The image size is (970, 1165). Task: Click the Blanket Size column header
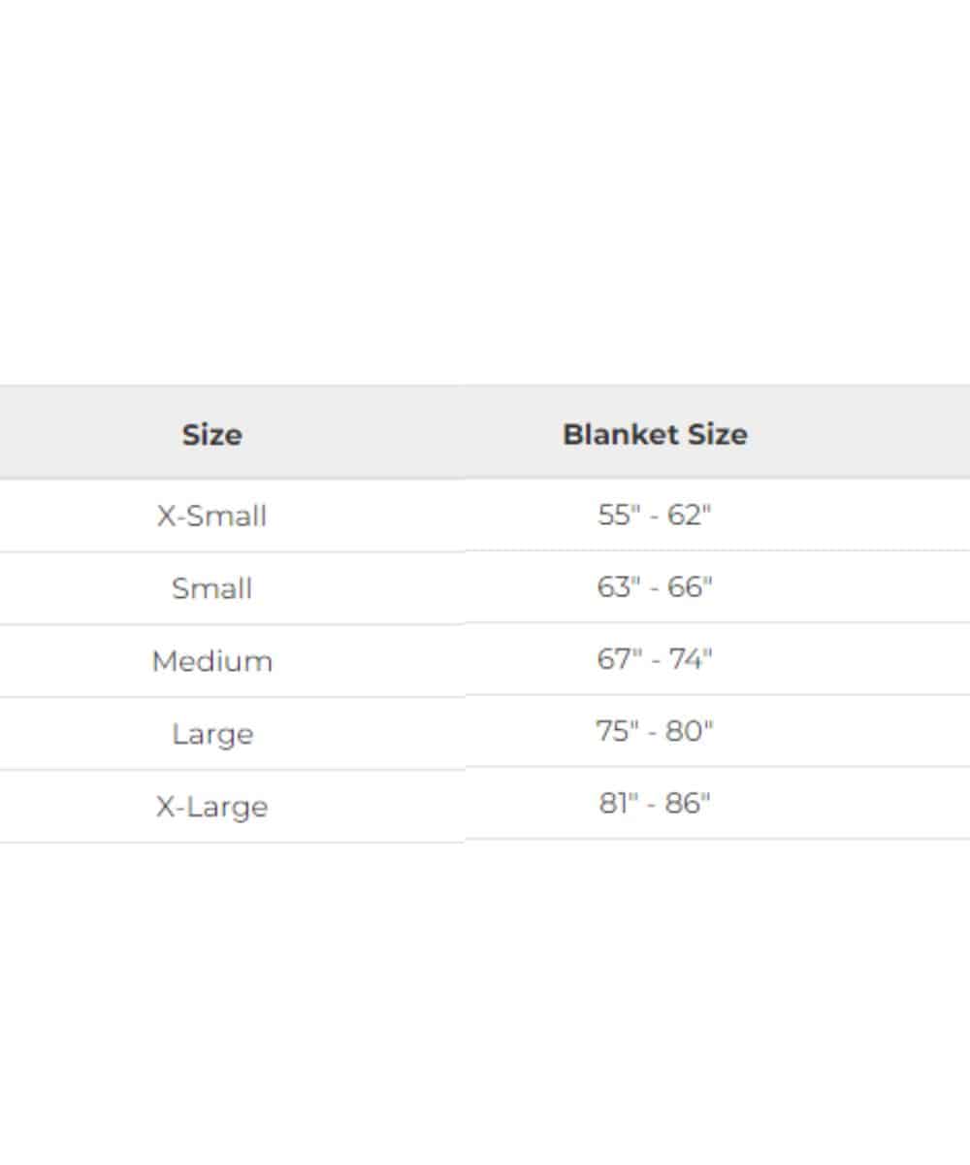[x=655, y=434]
